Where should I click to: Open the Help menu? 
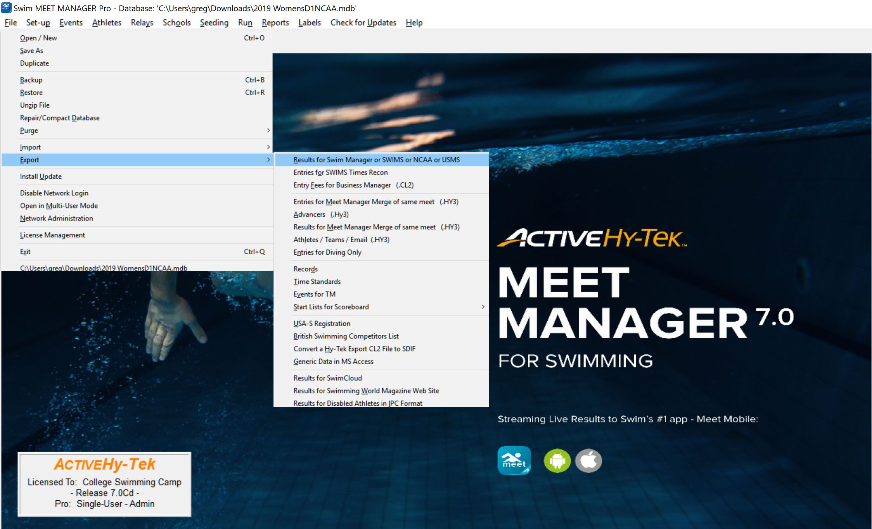(x=414, y=22)
